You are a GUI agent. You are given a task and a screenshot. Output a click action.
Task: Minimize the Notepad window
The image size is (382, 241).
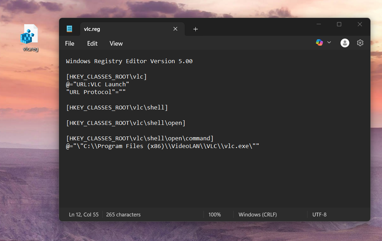[x=319, y=24]
